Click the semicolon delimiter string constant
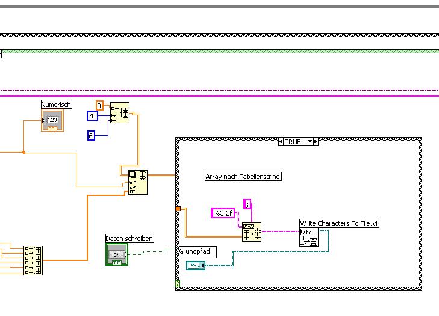This screenshot has height=316, width=439. click(x=248, y=204)
